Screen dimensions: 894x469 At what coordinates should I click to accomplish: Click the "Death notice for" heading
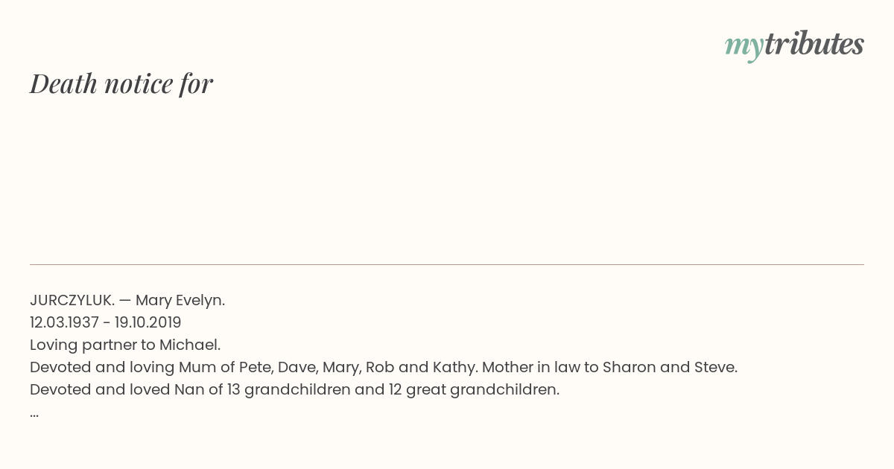[121, 83]
